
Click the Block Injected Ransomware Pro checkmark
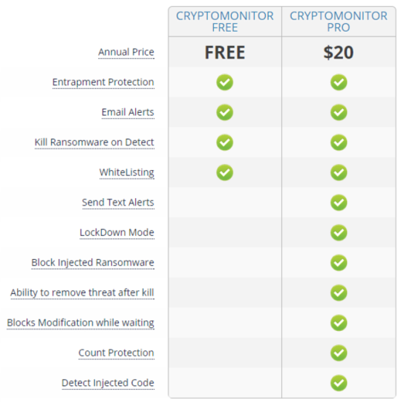click(339, 263)
